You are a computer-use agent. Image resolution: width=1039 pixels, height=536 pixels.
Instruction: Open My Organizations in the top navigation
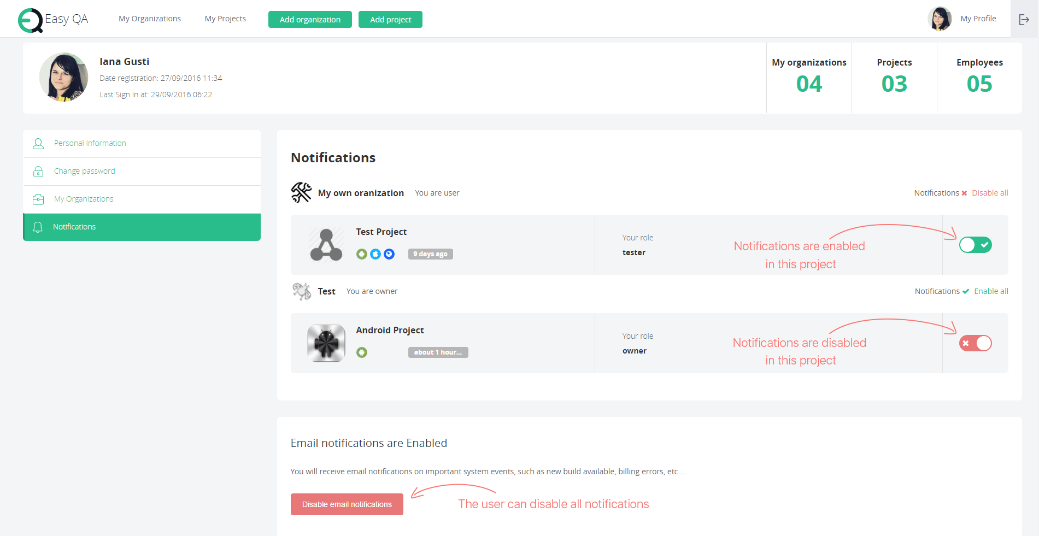pos(150,19)
